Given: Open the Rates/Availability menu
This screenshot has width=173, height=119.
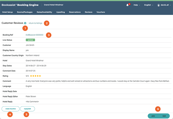Looking at the screenshot, I should pyautogui.click(x=44, y=12).
